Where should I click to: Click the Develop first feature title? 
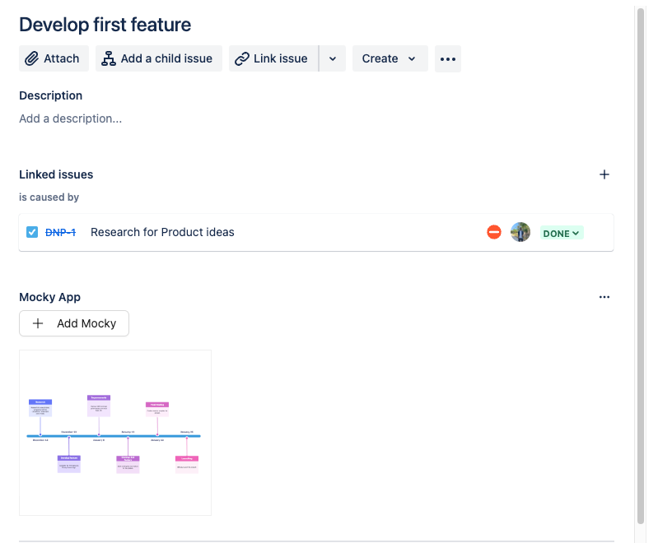tap(105, 25)
